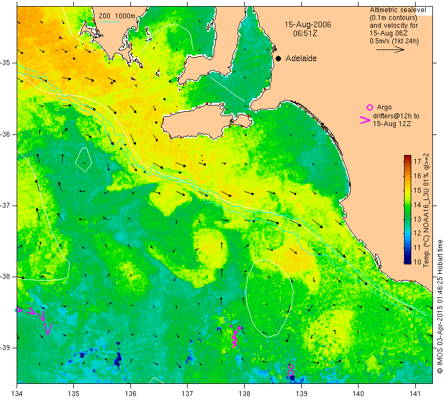Click the velocity scale arrow in legend

(390, 49)
